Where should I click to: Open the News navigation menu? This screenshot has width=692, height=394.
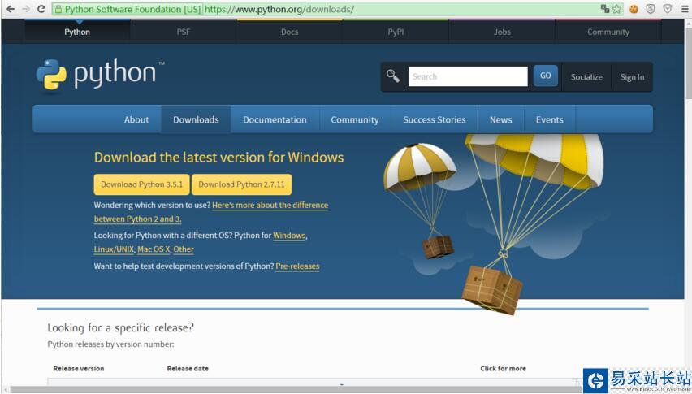(501, 119)
